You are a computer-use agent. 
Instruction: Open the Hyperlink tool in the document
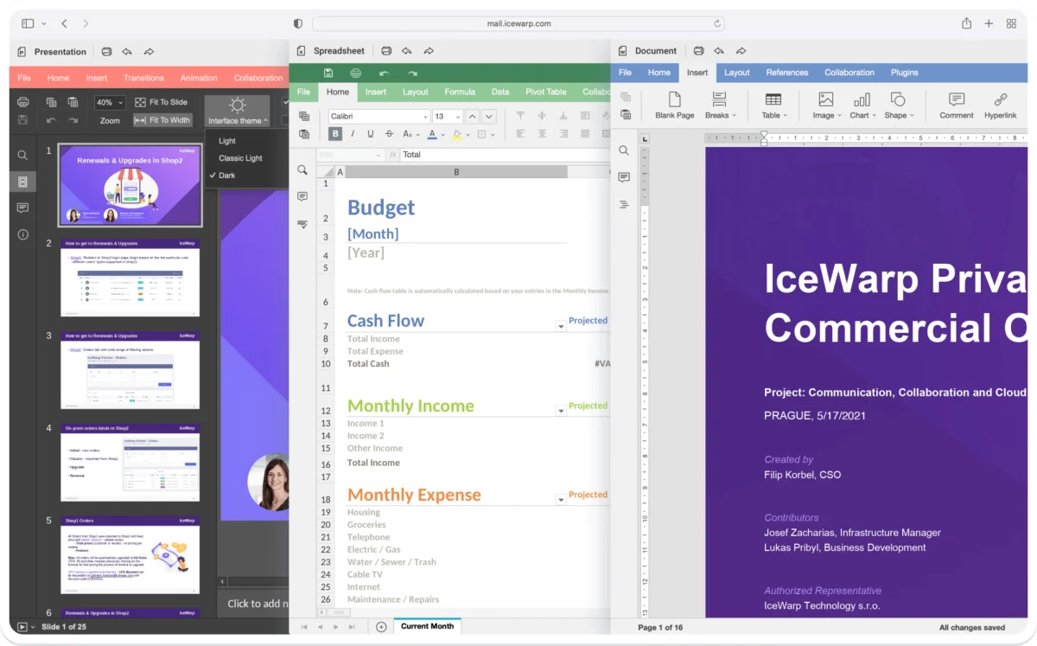[x=1000, y=106]
